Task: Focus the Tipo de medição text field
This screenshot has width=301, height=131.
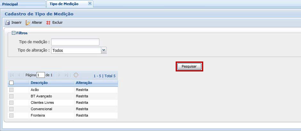Action: [75, 42]
